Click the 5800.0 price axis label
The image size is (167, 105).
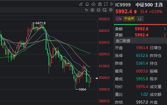click(104, 101)
